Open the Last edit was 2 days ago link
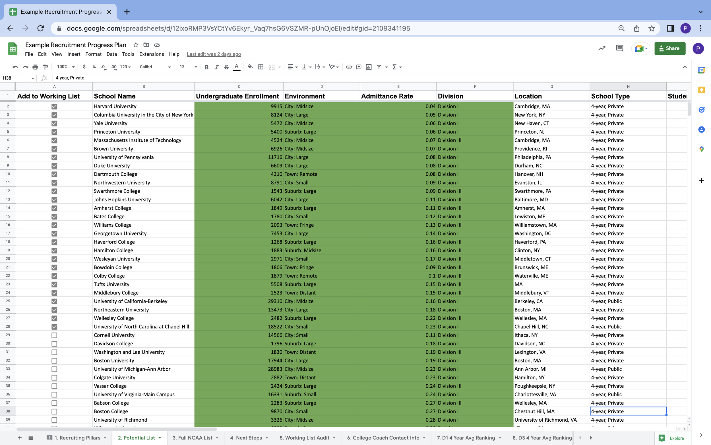Screen dimensions: 711x445 pyautogui.click(x=214, y=54)
